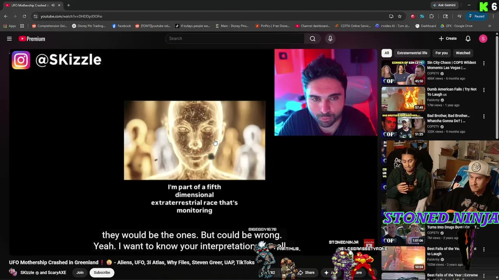This screenshot has height=280, width=499.
Task: Open the media controls toolbar icon
Action: tap(460, 16)
